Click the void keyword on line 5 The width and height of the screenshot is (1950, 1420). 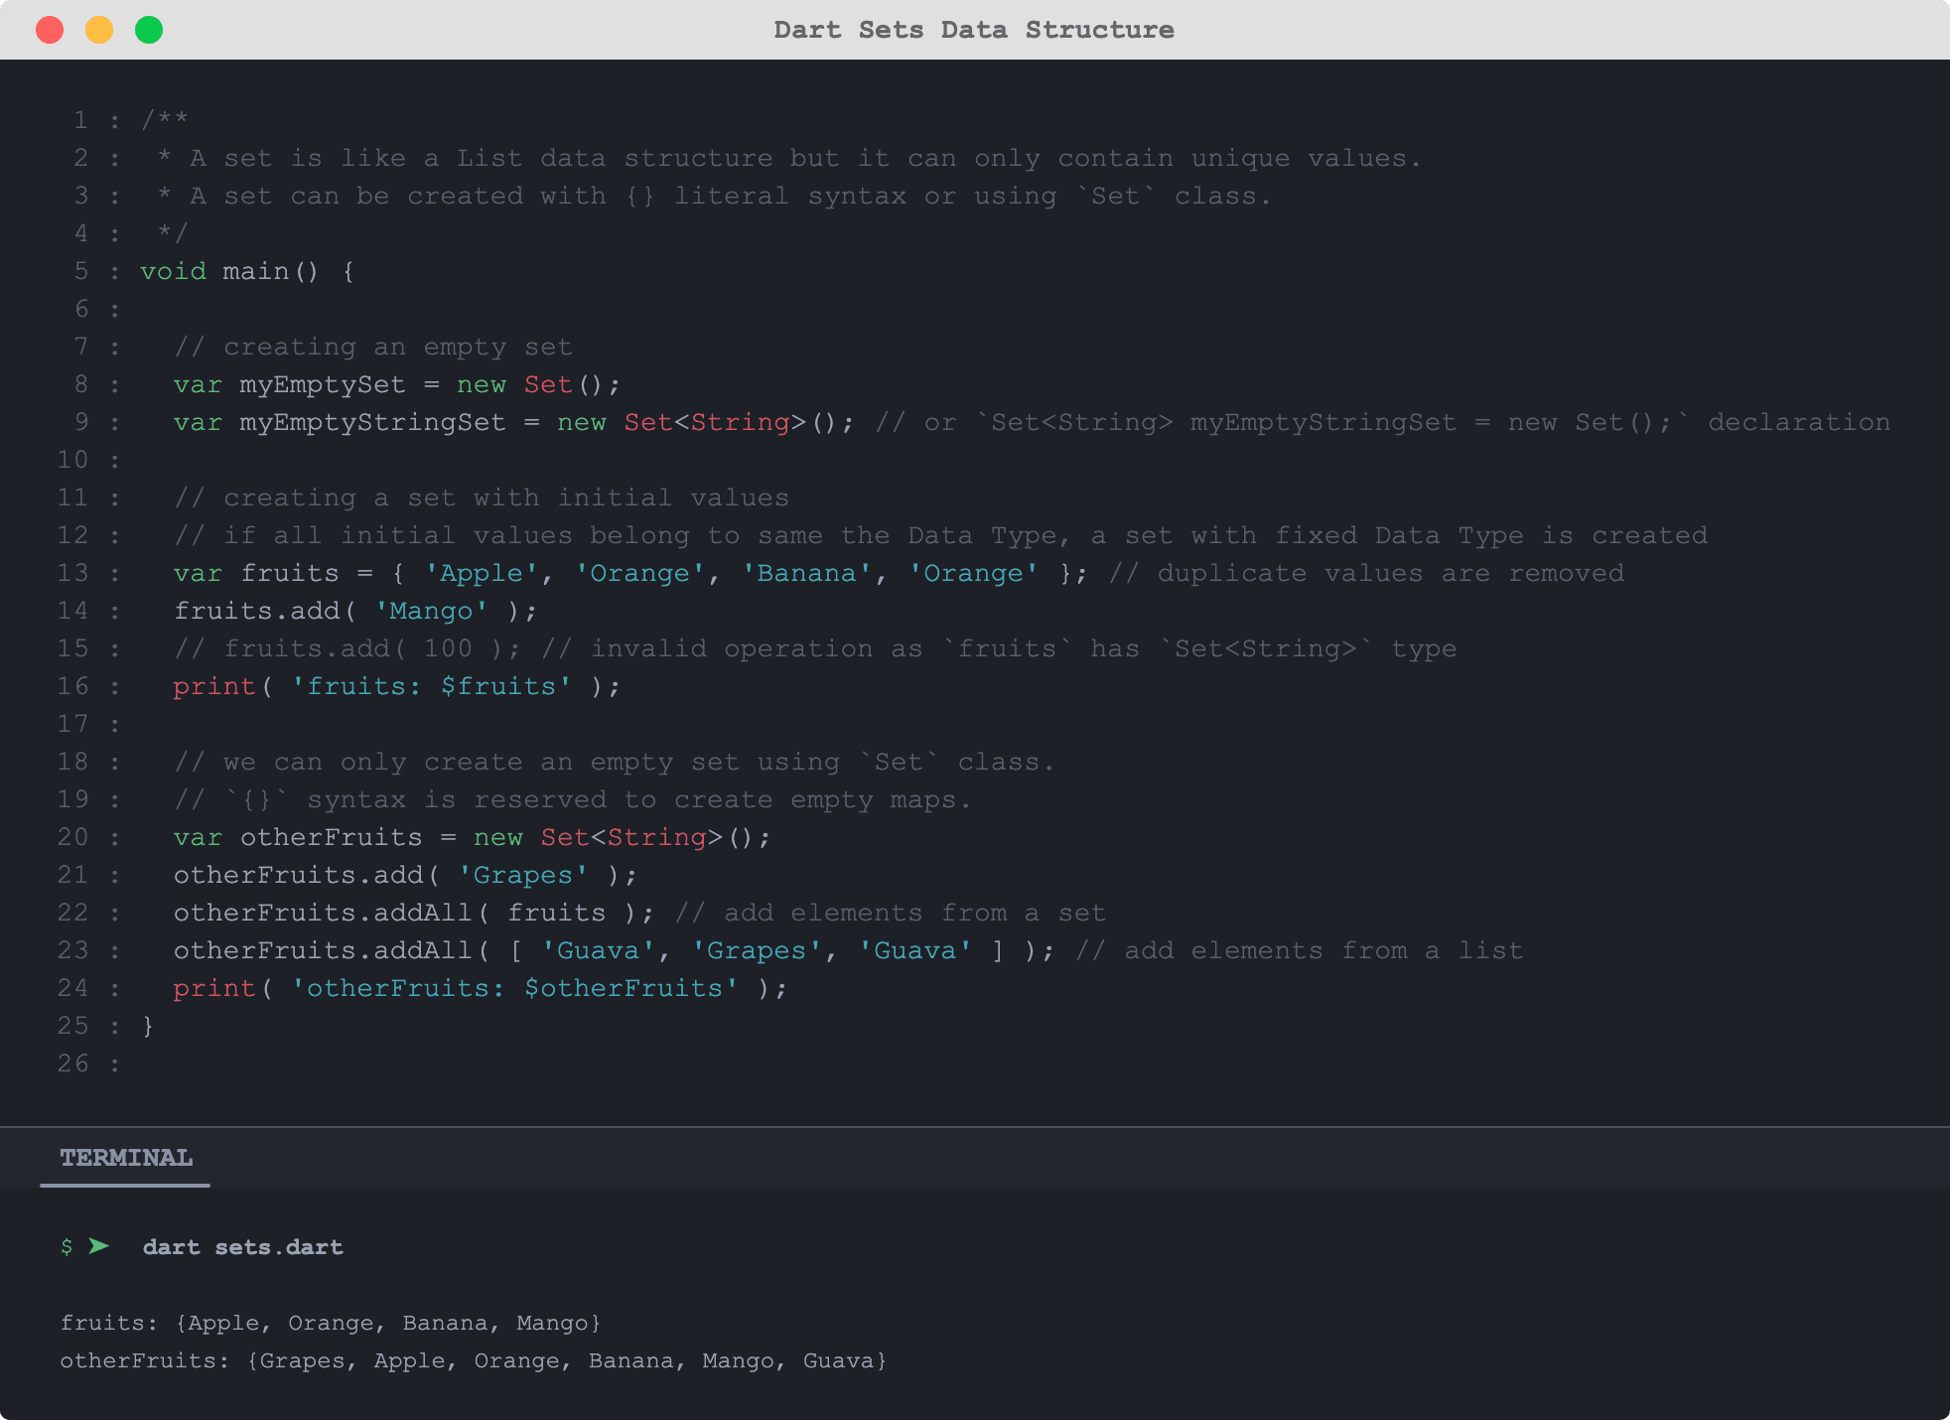173,271
